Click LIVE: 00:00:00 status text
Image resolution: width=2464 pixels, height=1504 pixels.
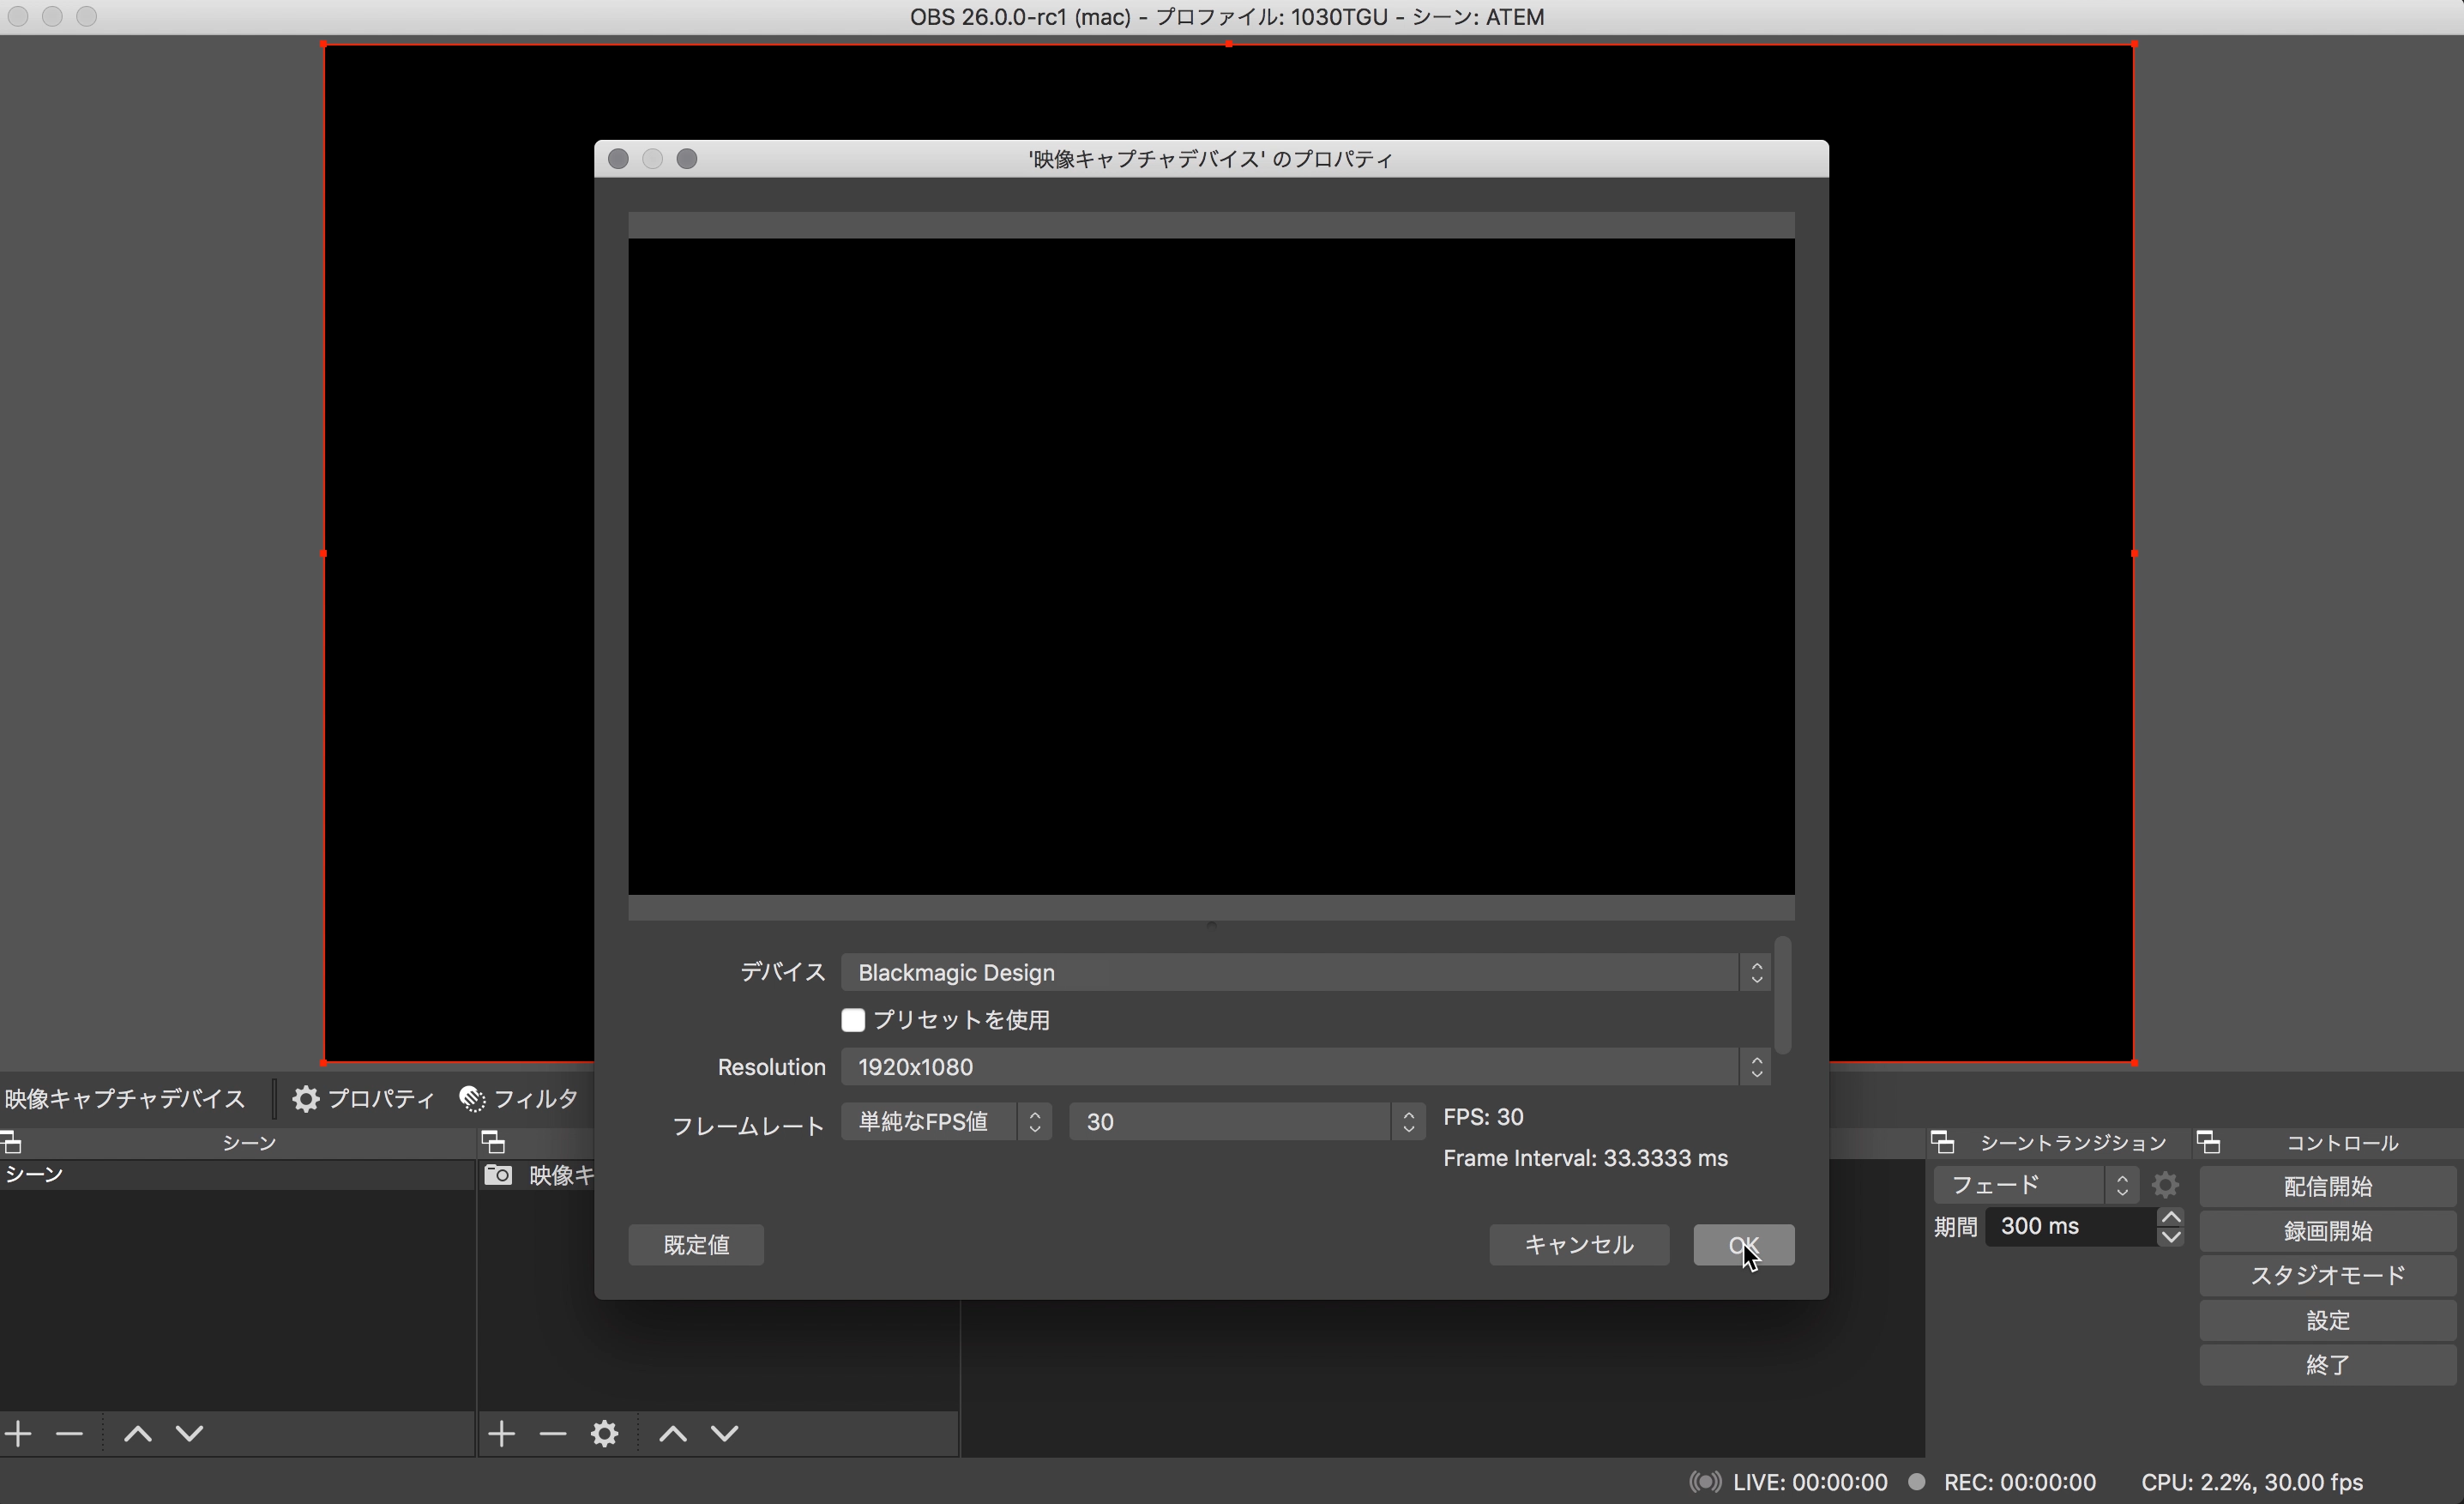tap(1810, 1482)
